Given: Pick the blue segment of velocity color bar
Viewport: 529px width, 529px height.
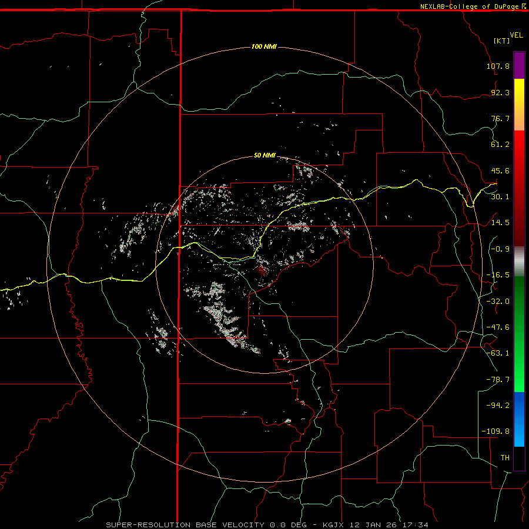Looking at the screenshot, I should click(519, 419).
